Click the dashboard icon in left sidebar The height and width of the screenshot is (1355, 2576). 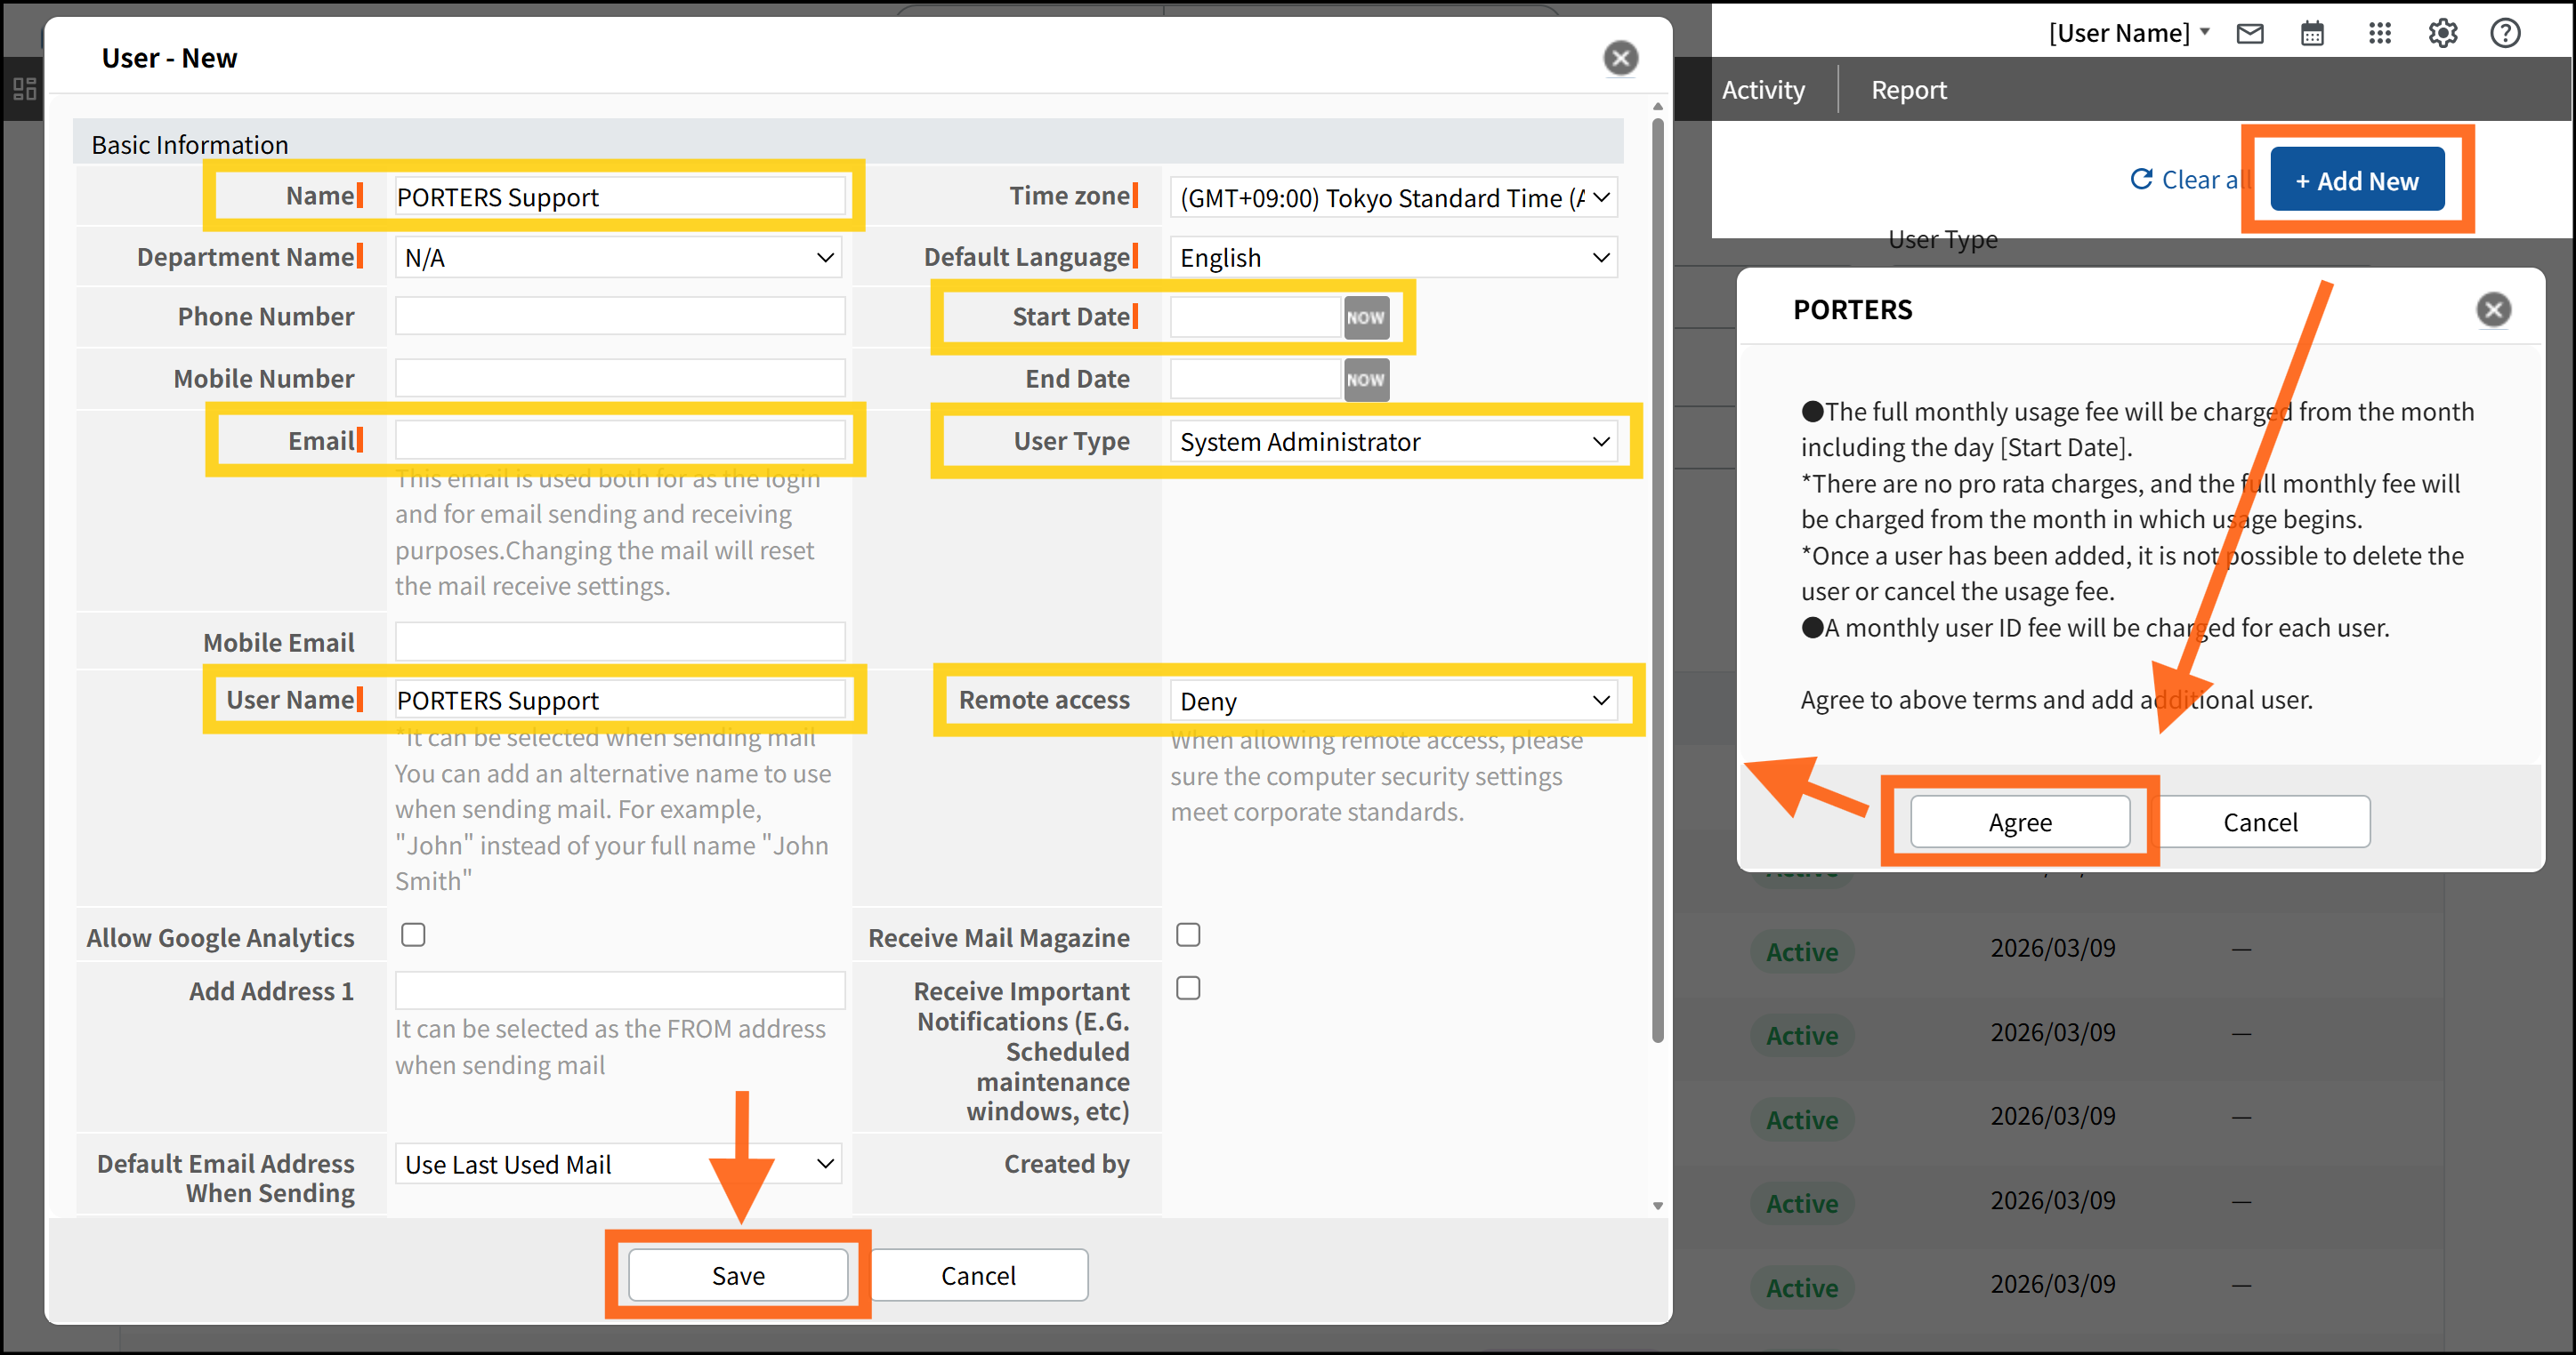tap(24, 89)
